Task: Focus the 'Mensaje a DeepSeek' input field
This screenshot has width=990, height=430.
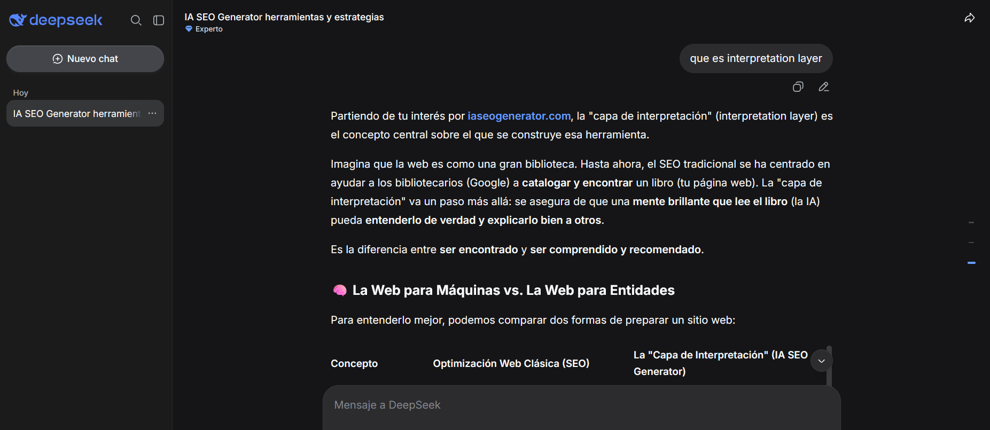Action: click(581, 405)
